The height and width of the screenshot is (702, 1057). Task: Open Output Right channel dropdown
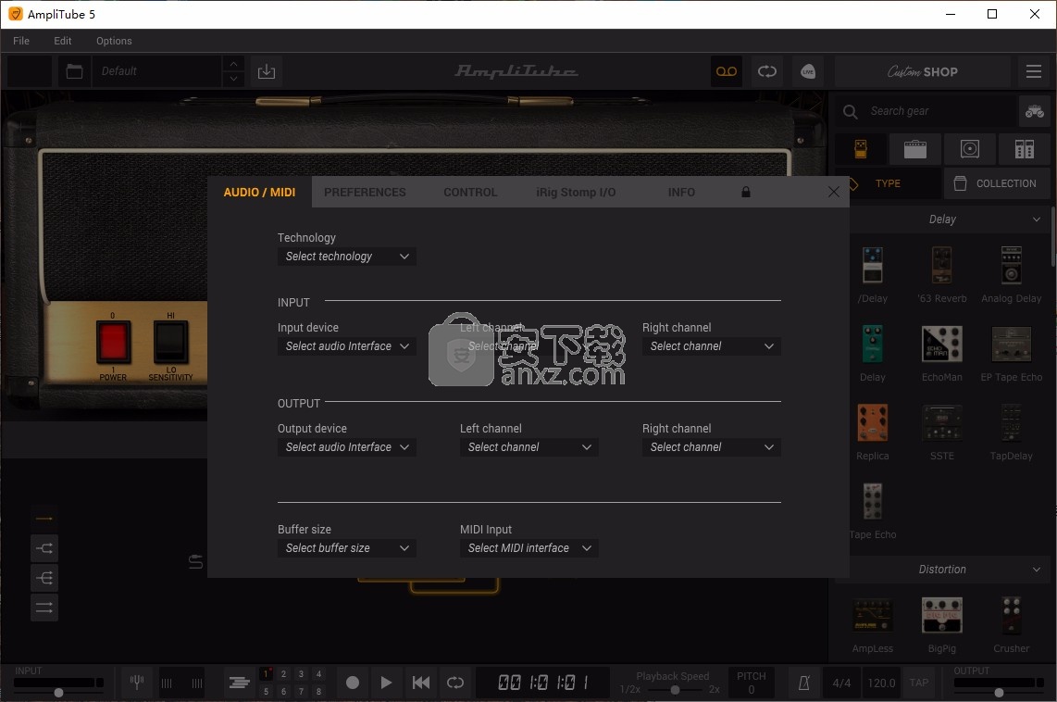tap(711, 447)
